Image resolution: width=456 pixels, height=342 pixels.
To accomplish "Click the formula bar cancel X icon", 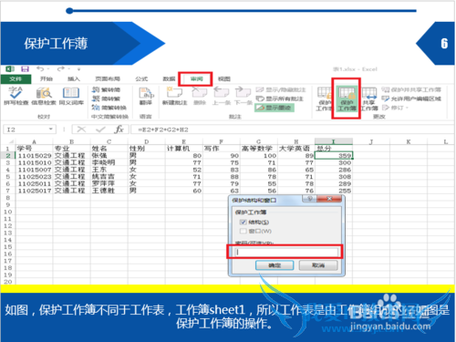I will click(x=81, y=130).
